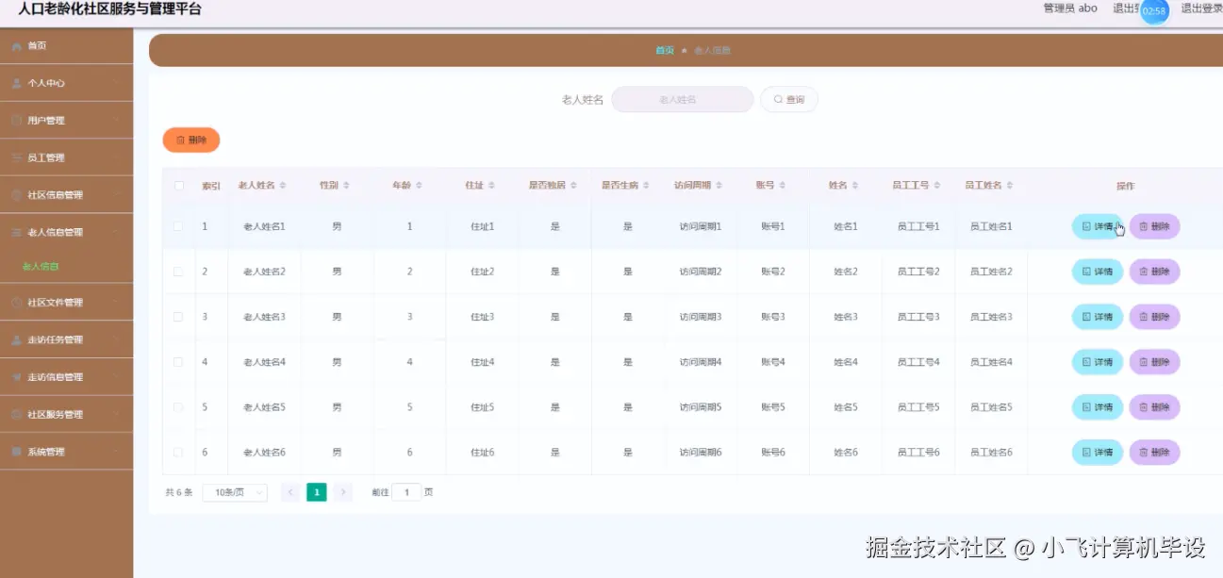Click the icon beside 社区信息管理
Screen dimensions: 1223x578
click(x=17, y=195)
